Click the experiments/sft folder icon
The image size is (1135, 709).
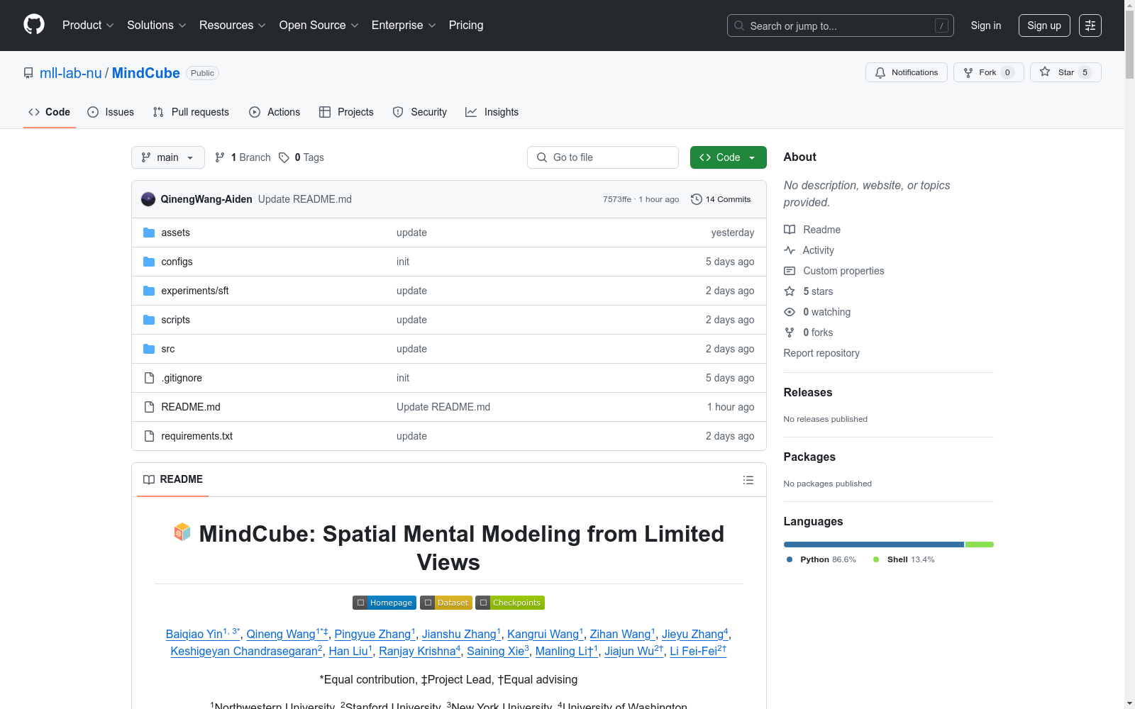click(149, 291)
